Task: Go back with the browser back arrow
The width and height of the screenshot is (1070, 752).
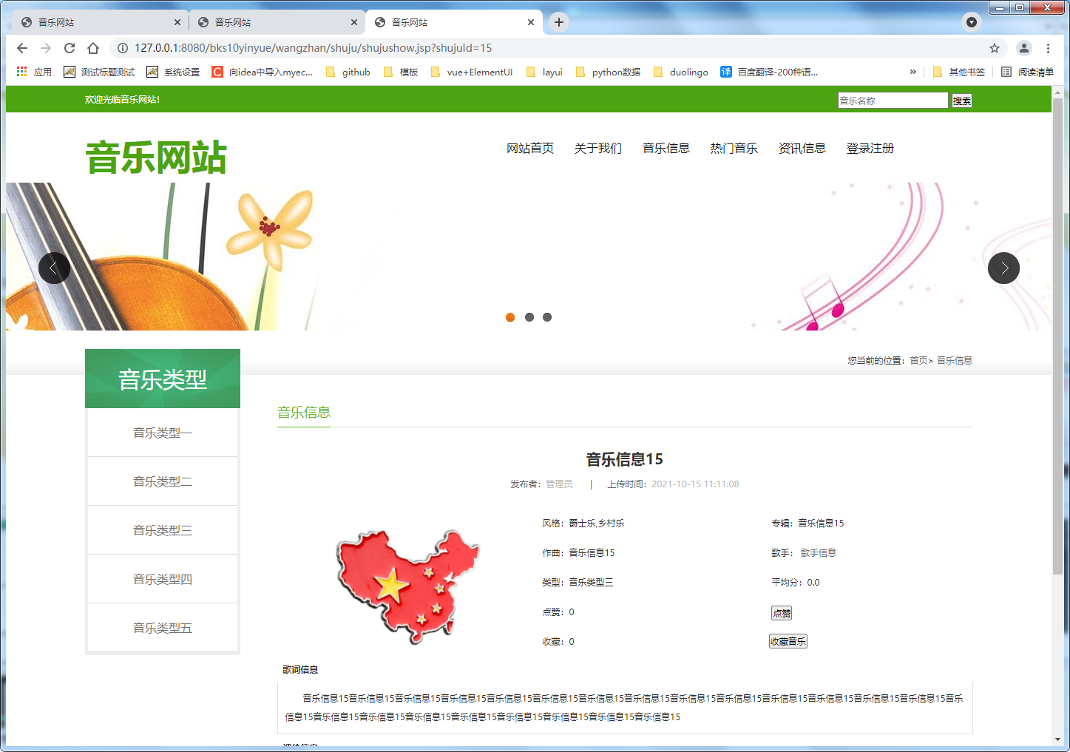Action: point(22,48)
